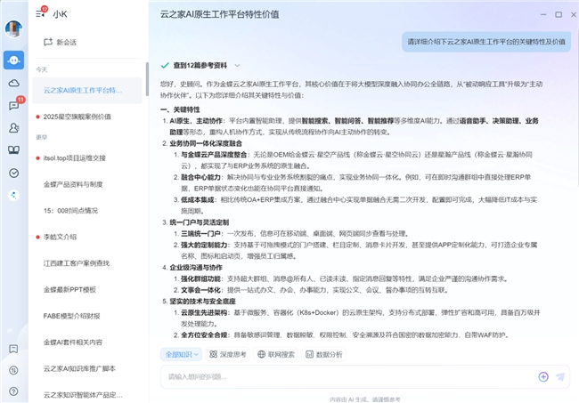Open the cloud icon in left sidebar
The image size is (579, 403).
(x=13, y=83)
